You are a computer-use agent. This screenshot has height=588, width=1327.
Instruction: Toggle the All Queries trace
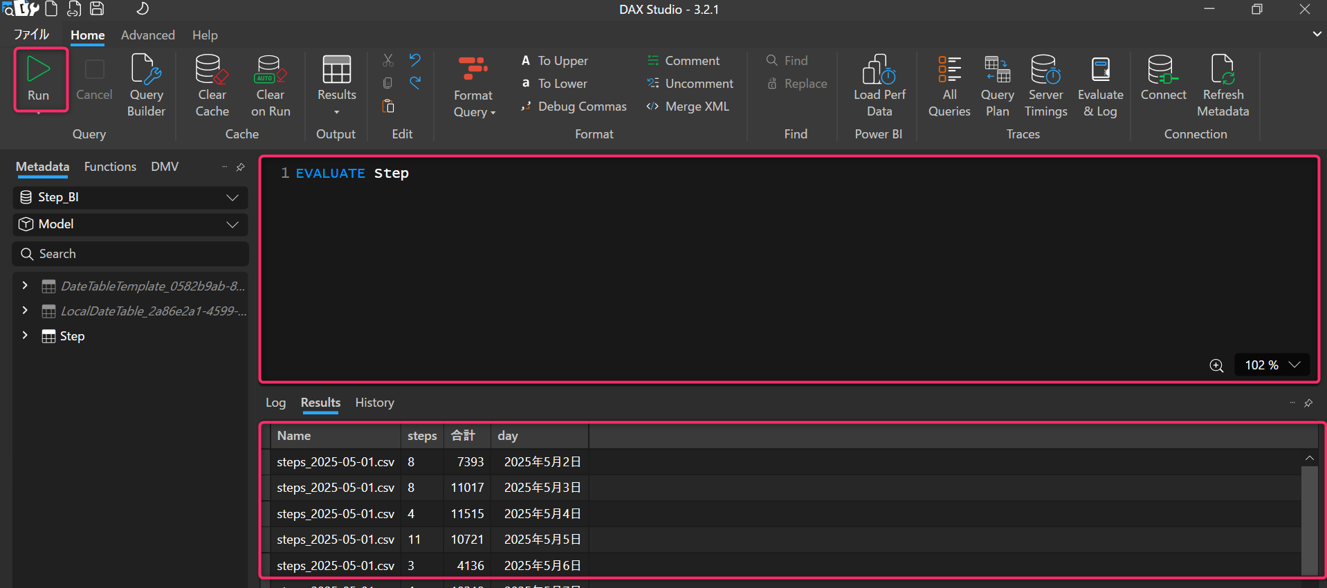click(x=949, y=85)
